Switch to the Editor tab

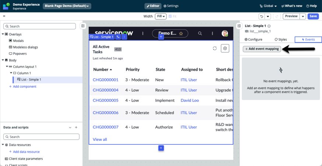[x=153, y=6]
